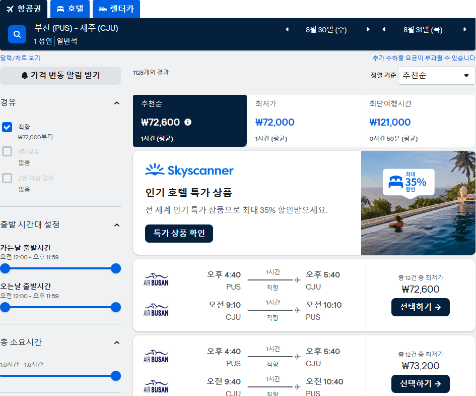Image resolution: width=476 pixels, height=396 pixels.
Task: Uncheck the 직항 filter checkbox
Action: pyautogui.click(x=7, y=127)
